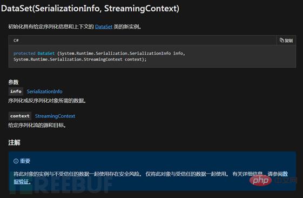The width and height of the screenshot is (303, 198).
Task: Click the DataSet(SerializationInfo, StreamingContext) heading
Action: [90, 9]
